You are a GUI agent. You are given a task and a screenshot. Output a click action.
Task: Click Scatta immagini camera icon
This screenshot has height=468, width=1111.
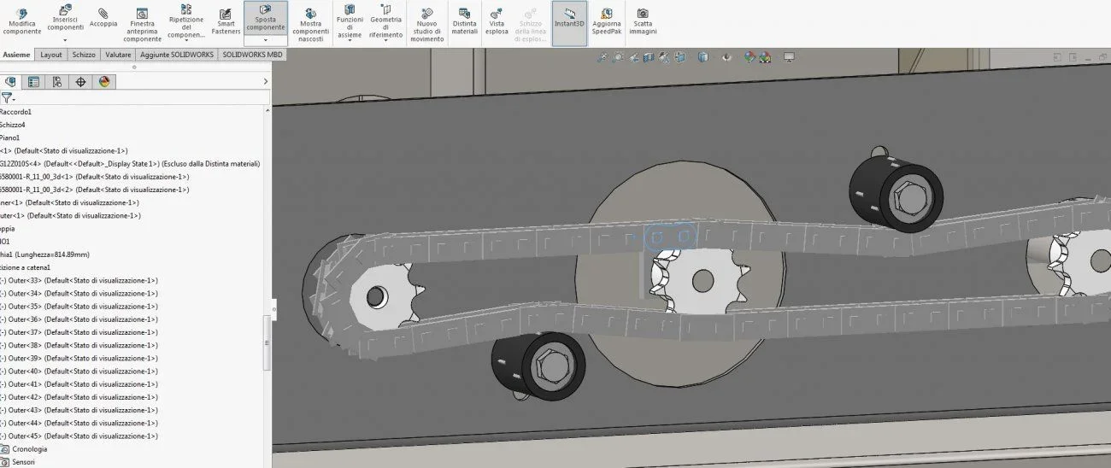click(643, 21)
